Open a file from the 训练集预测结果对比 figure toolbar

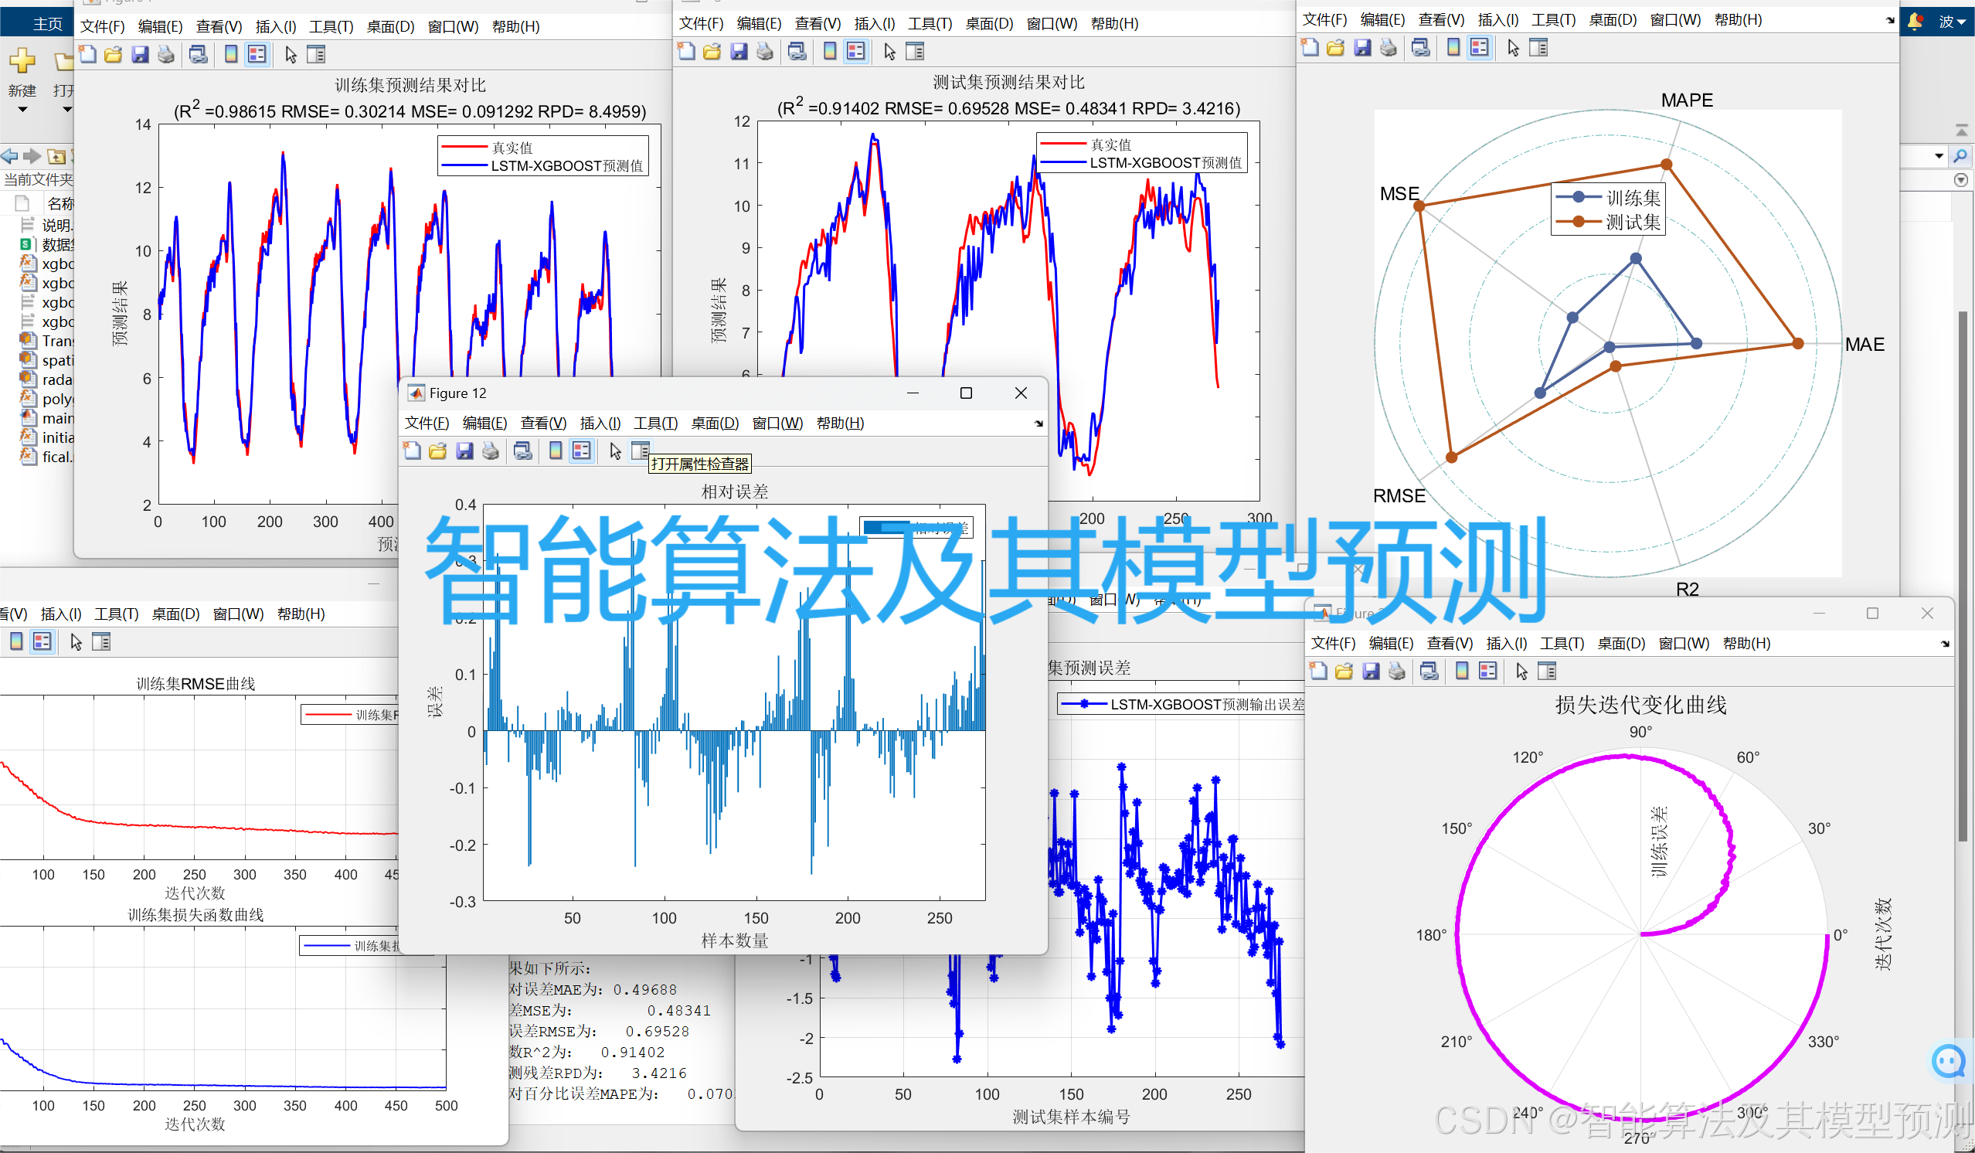(x=113, y=54)
